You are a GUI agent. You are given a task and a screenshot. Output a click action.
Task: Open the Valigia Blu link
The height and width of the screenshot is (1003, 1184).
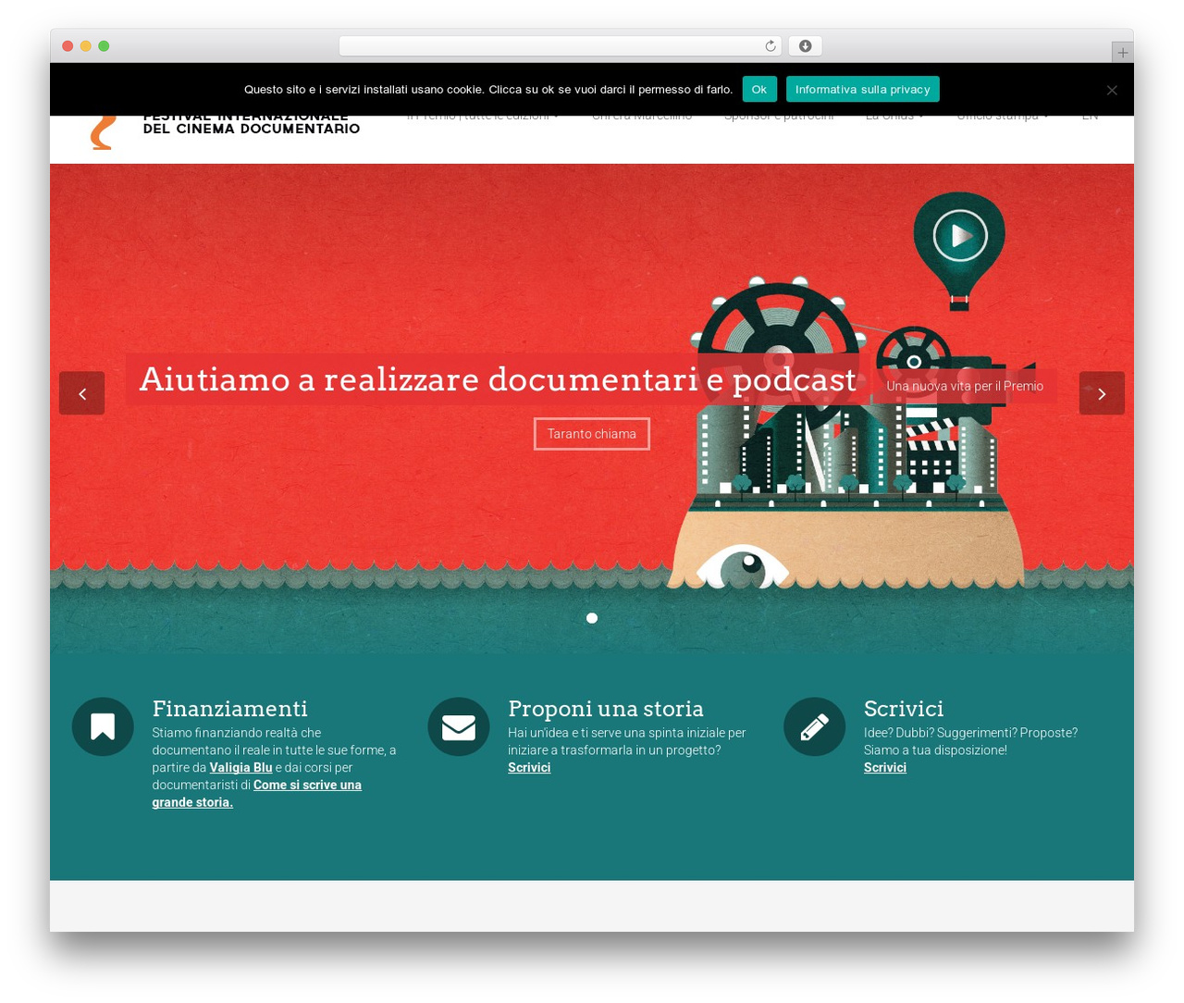[x=240, y=767]
